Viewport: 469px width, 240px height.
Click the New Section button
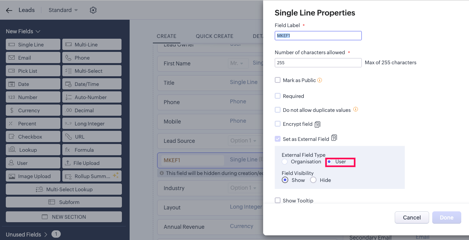click(64, 217)
